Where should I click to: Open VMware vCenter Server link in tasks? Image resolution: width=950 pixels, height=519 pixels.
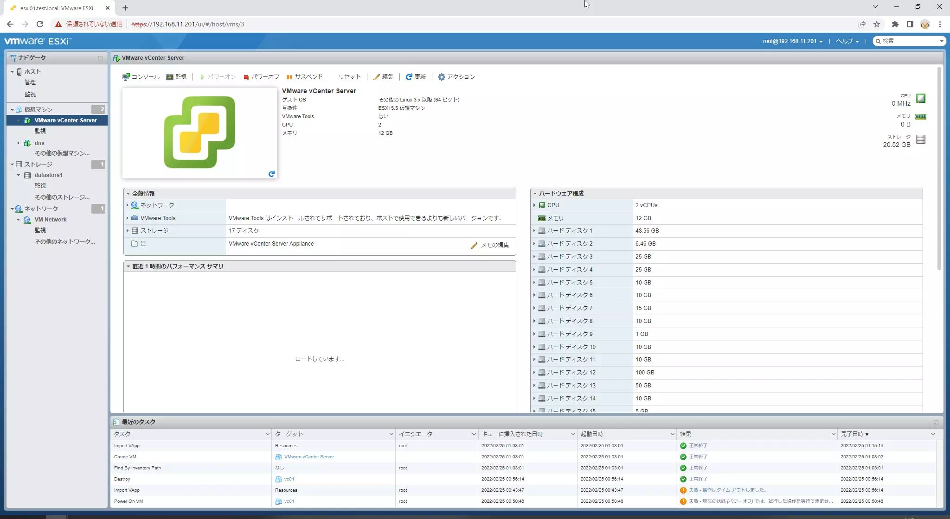(x=309, y=457)
